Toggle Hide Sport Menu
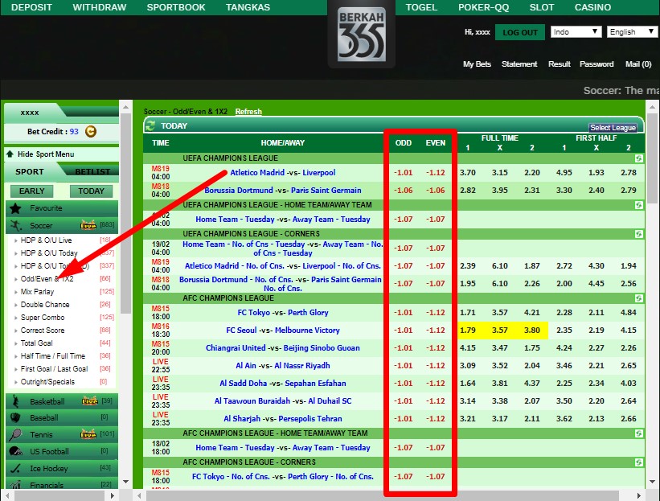 (40, 154)
